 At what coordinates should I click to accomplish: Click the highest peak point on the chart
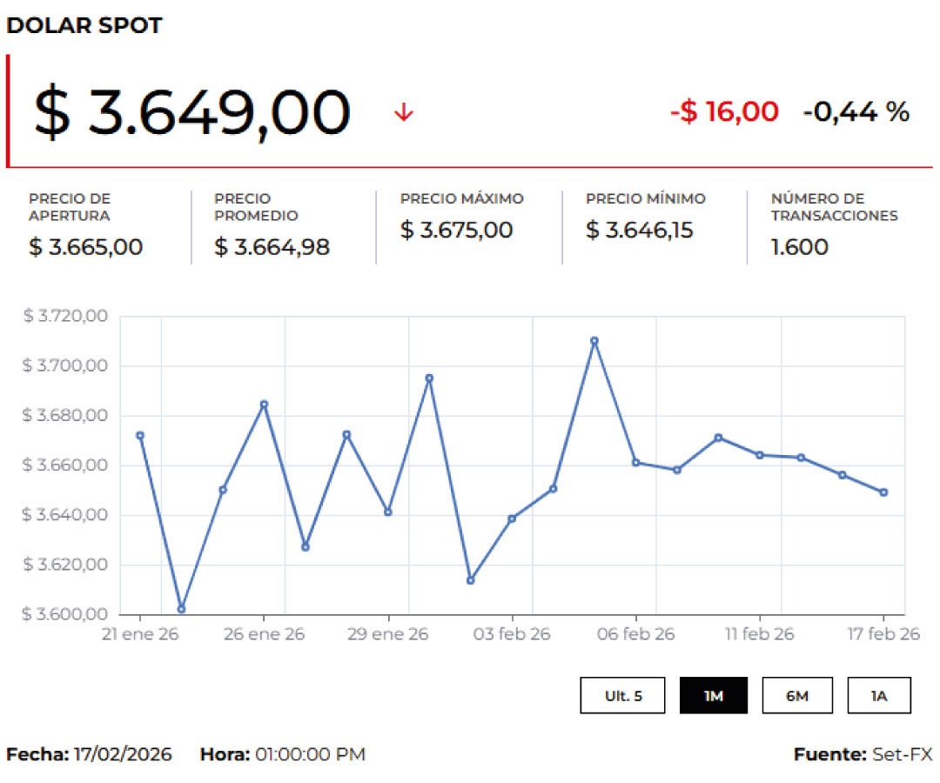pos(594,341)
